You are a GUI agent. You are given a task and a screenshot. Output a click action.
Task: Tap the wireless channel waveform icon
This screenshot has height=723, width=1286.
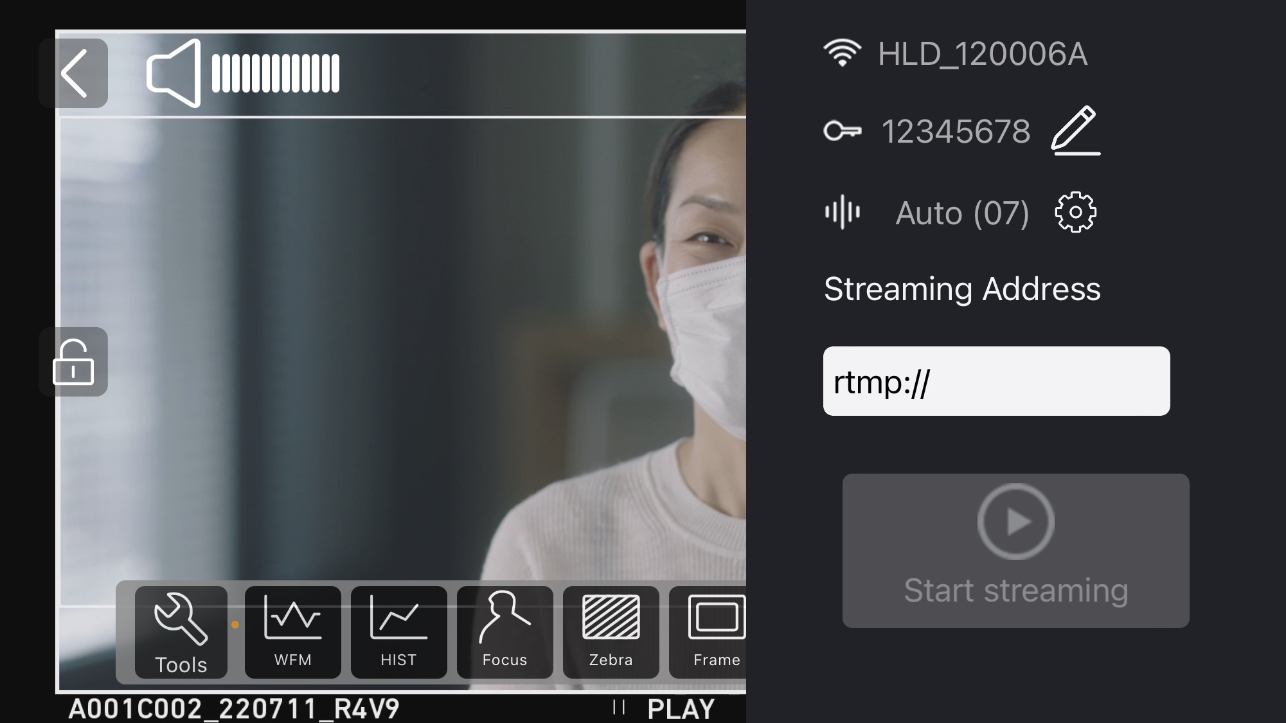842,212
